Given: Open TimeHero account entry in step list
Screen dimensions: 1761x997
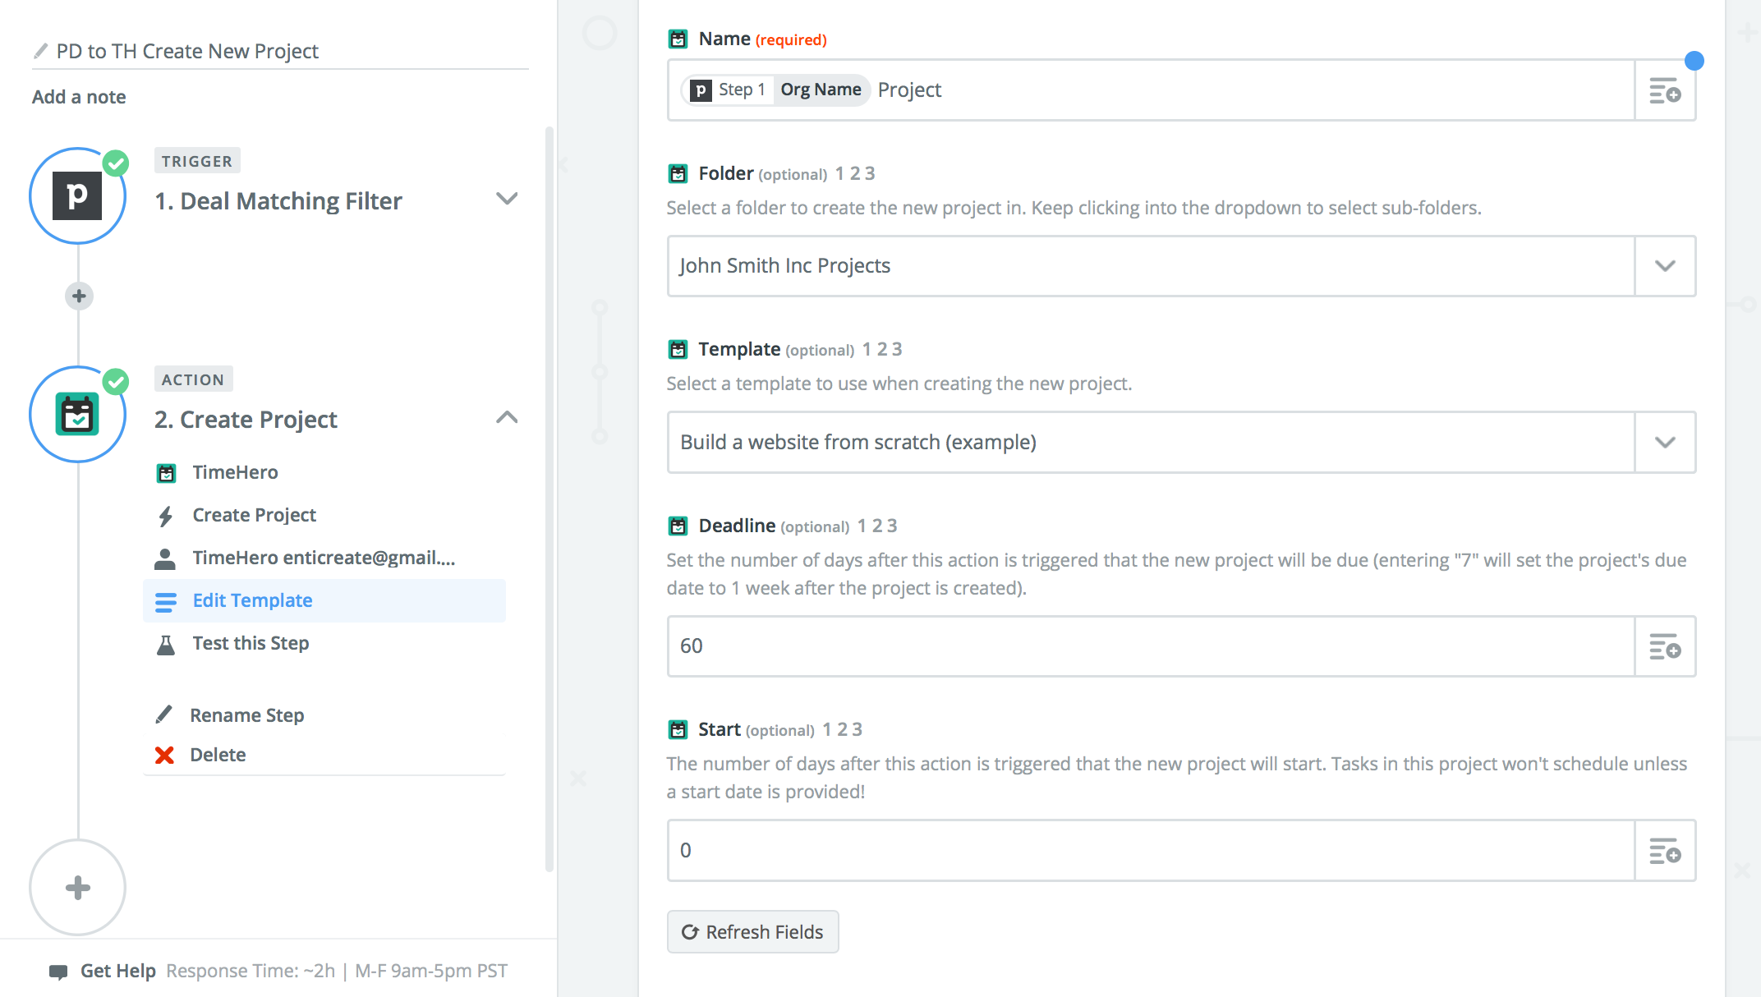Looking at the screenshot, I should click(323, 558).
